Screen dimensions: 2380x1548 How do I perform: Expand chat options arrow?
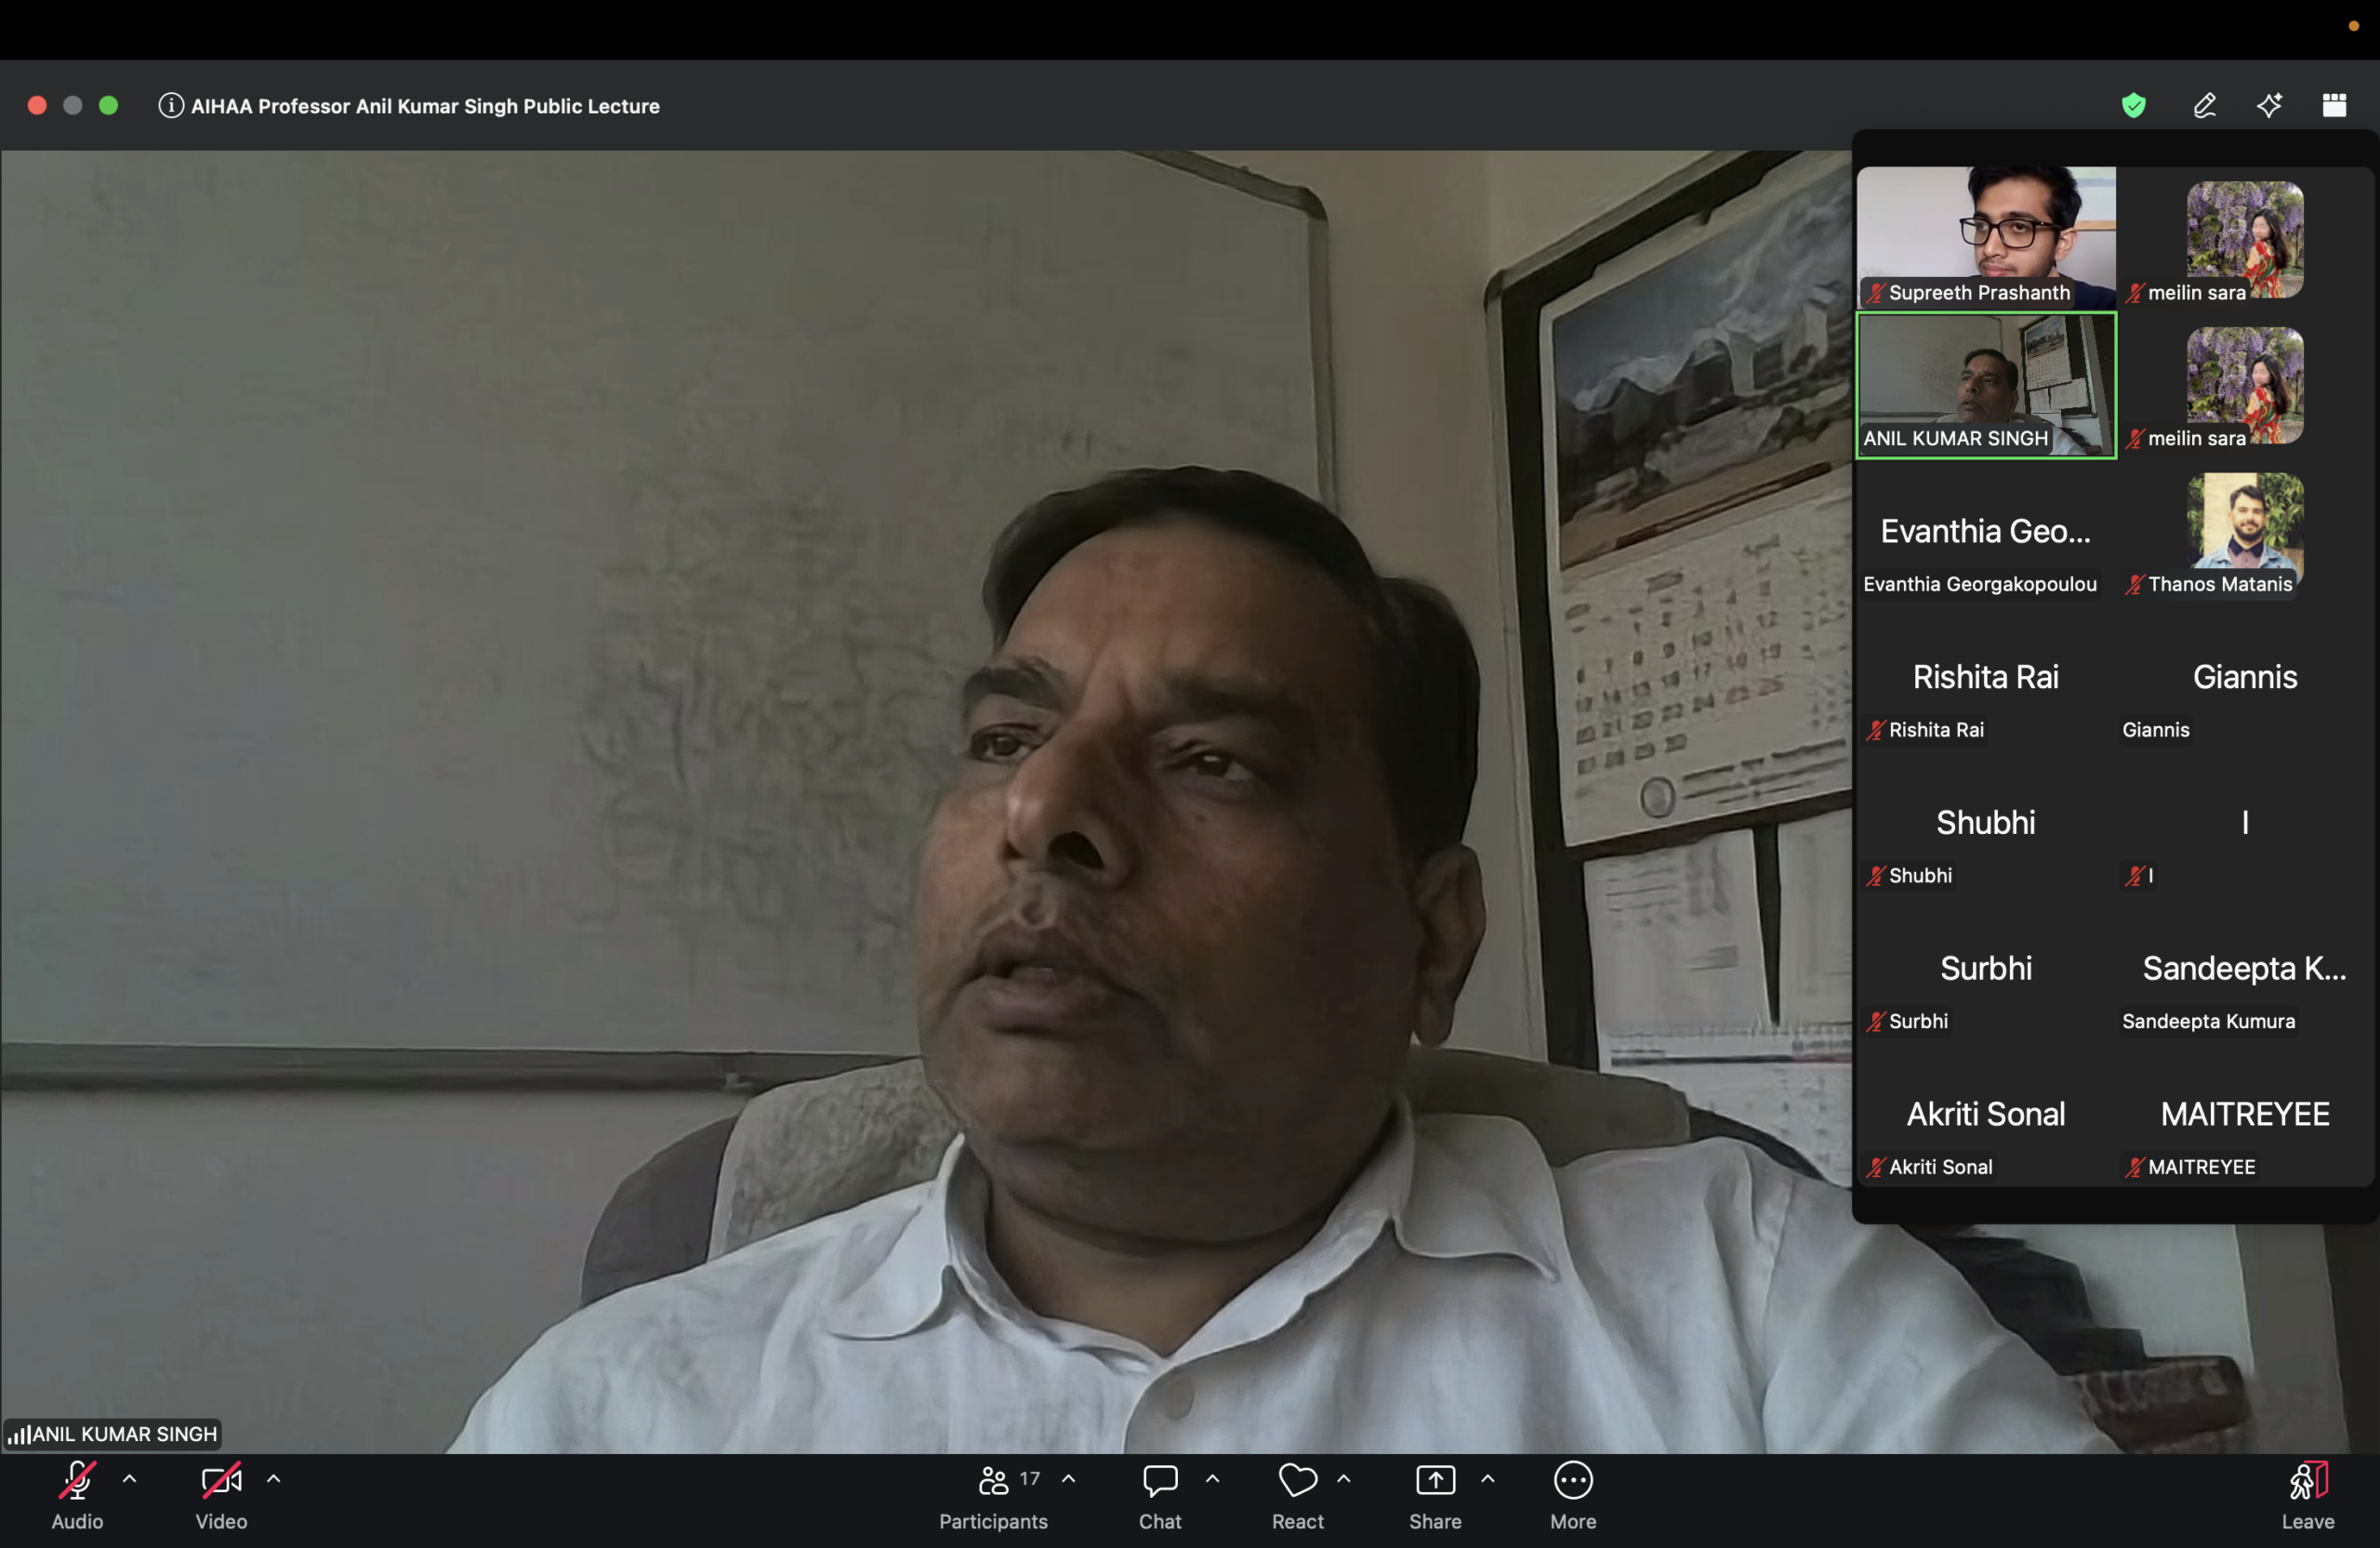click(x=1213, y=1478)
